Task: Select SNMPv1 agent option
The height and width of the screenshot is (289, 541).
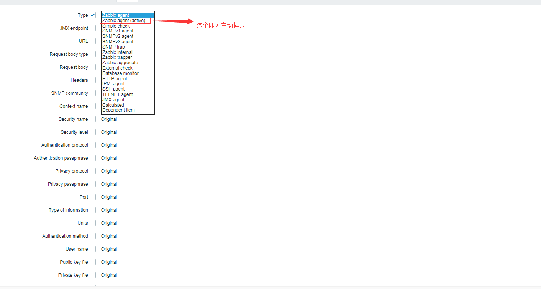Action: [x=128, y=31]
